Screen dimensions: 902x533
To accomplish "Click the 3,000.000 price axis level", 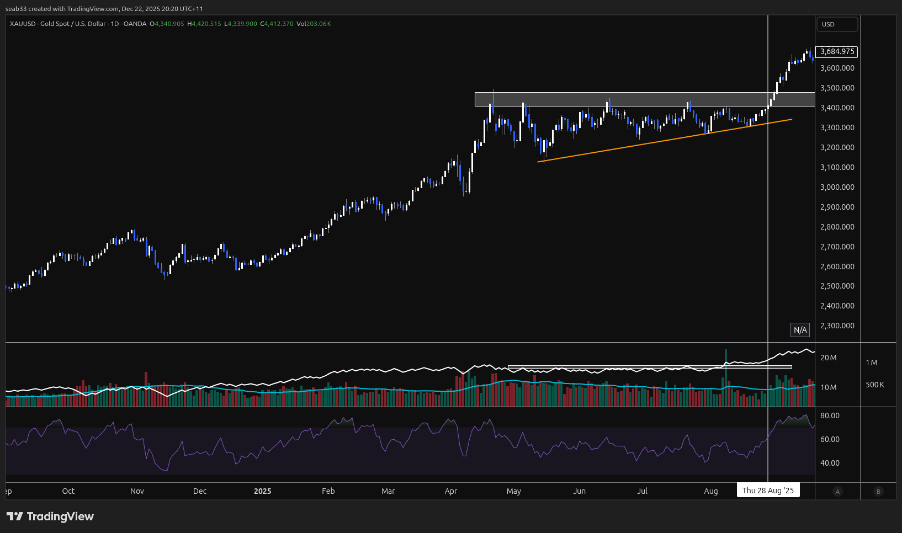I will tap(837, 187).
